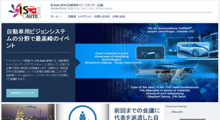220x120 pixels.
Task: Click the Stephen Harris testimonial quote
Action: 165,92
